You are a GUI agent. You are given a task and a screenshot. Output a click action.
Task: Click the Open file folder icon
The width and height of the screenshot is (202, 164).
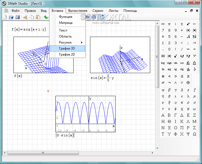[x=11, y=17]
